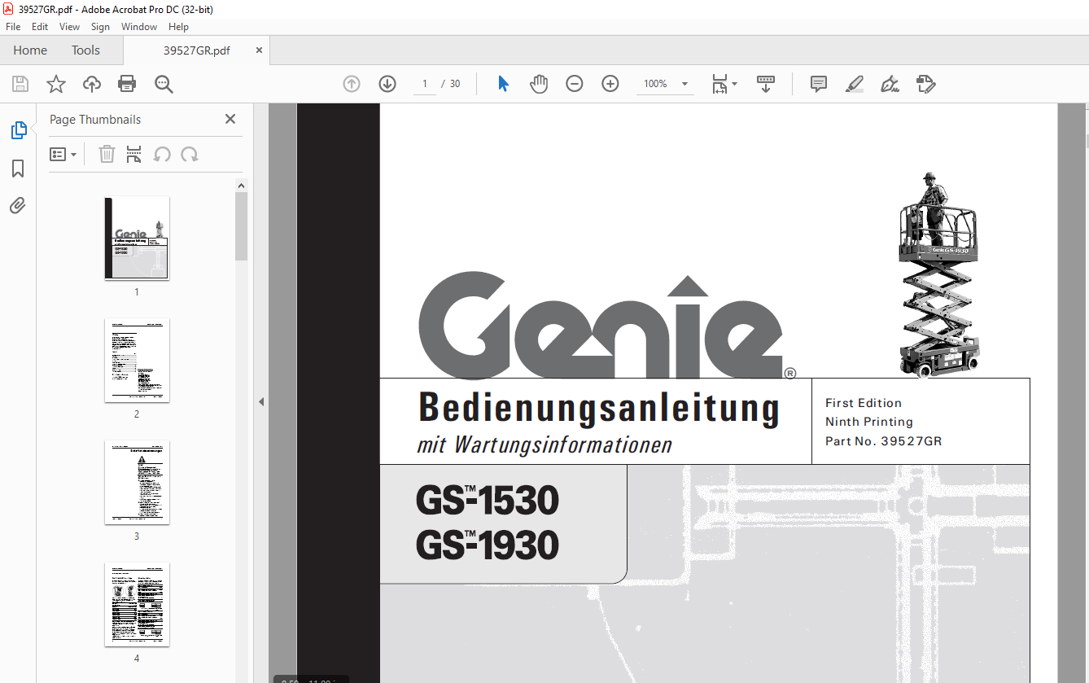Open the zoom level dropdown arrow
This screenshot has height=683, width=1089.
point(684,84)
